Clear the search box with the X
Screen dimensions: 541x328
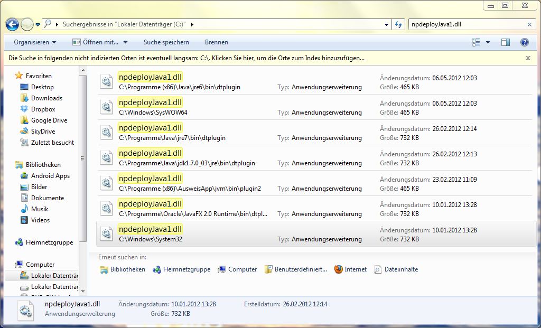(529, 24)
